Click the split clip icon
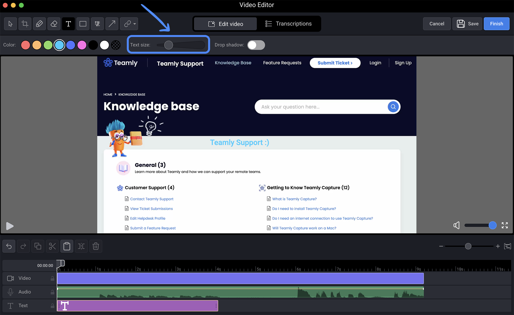This screenshot has height=315, width=514. click(x=81, y=246)
